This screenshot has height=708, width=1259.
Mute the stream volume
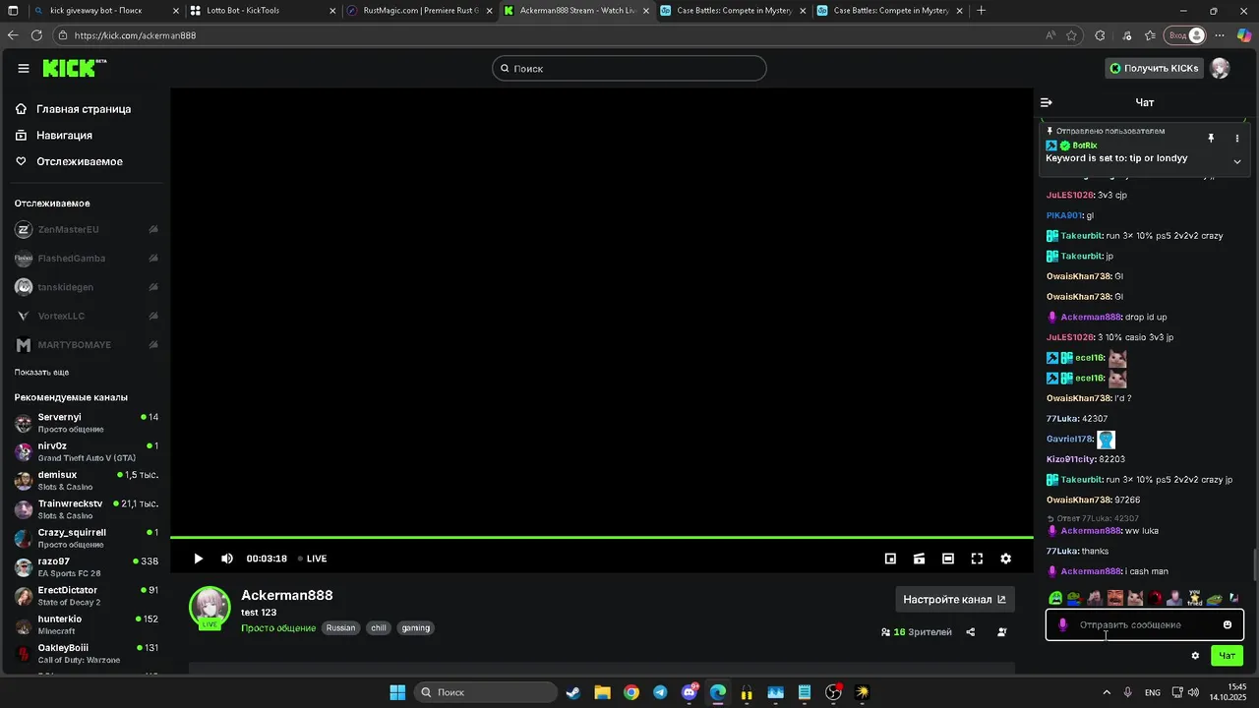227,559
